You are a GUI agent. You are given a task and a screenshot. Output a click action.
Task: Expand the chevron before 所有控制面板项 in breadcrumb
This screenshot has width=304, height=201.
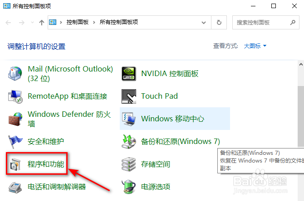(x=94, y=23)
